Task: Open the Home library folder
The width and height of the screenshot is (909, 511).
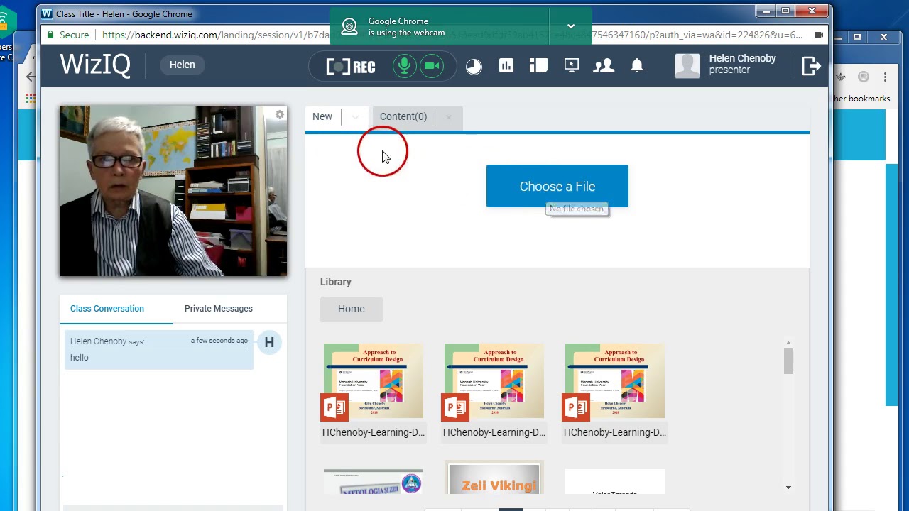Action: [351, 309]
